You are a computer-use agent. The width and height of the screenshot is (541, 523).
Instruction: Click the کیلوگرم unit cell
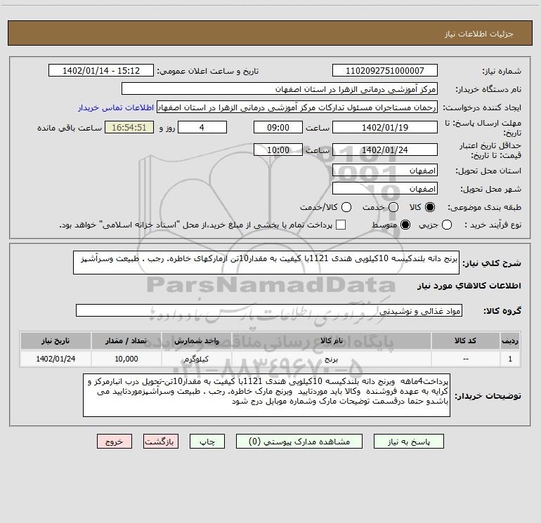pos(196,359)
